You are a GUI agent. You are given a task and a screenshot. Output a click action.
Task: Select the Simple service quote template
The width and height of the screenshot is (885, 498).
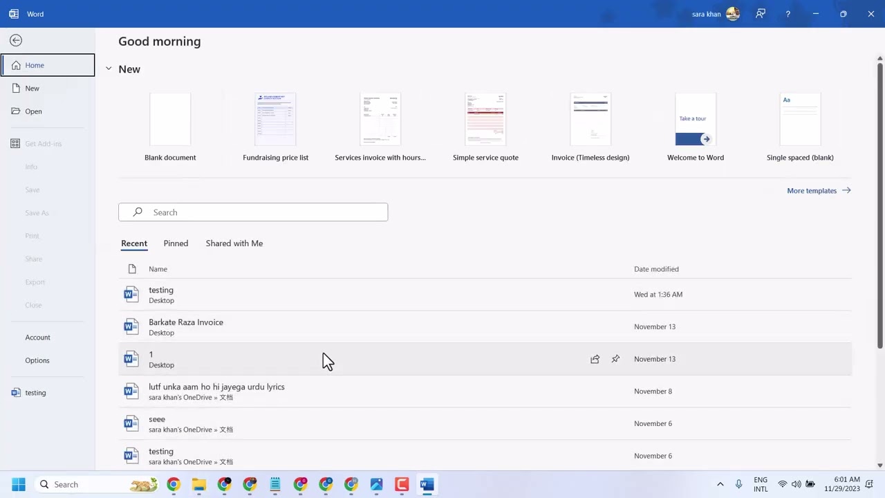[485, 127]
